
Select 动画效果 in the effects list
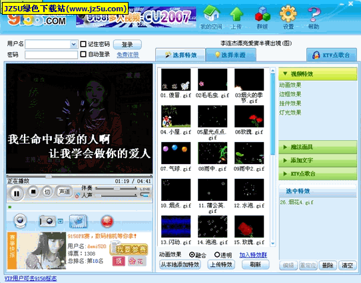click(x=290, y=85)
